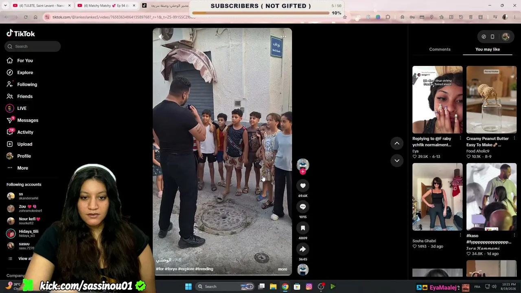This screenshot has width=521, height=293.
Task: Open the 'Replying to @F raby' video thumbnail
Action: 438,100
